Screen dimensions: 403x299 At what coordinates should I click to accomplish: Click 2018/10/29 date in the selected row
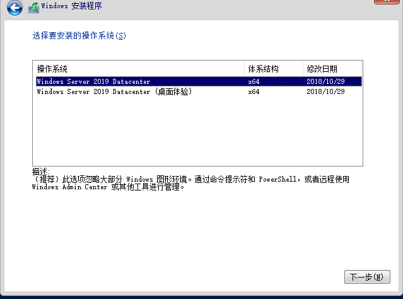[325, 81]
